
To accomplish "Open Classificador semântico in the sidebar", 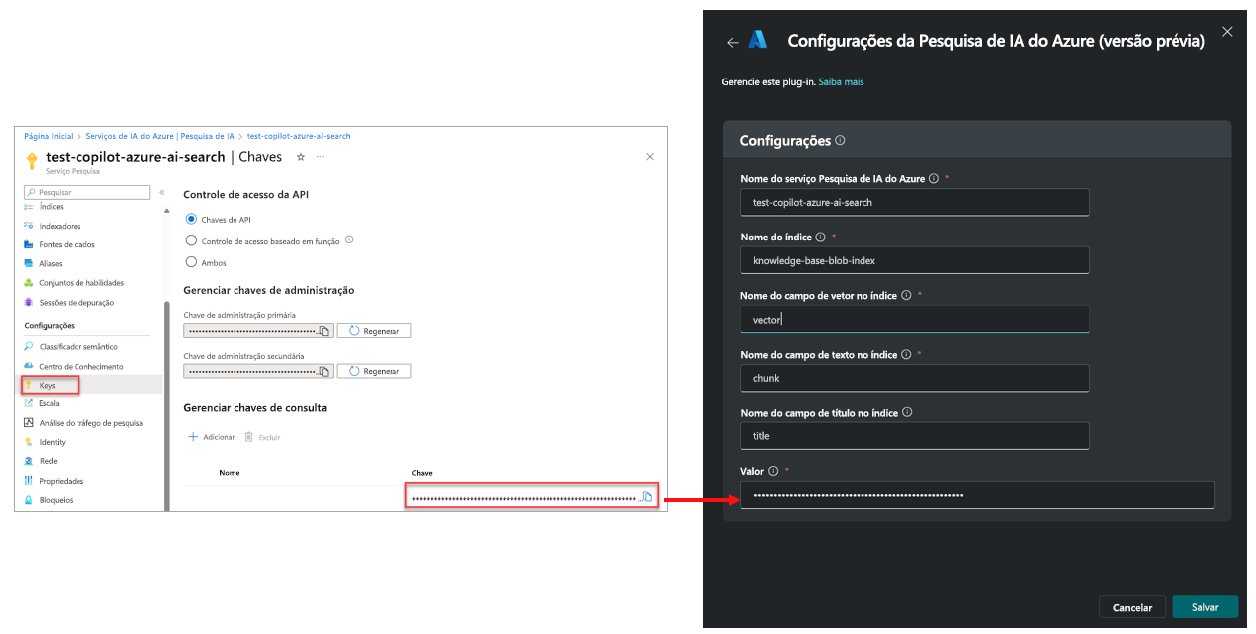I will coord(78,347).
